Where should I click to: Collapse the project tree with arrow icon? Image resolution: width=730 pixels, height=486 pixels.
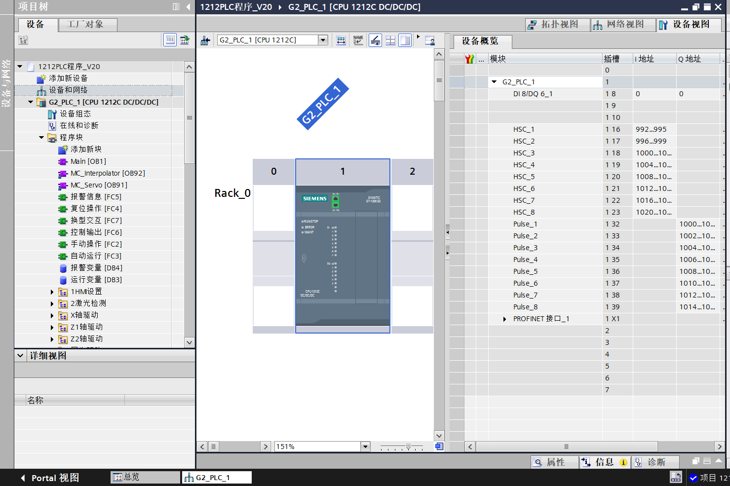(188, 7)
